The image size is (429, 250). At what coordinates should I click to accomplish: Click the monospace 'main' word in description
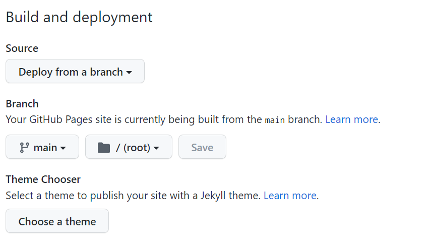pyautogui.click(x=275, y=120)
